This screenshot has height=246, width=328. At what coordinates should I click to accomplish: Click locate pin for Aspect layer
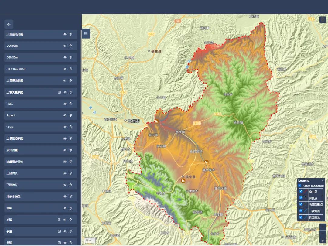pyautogui.click(x=71, y=115)
